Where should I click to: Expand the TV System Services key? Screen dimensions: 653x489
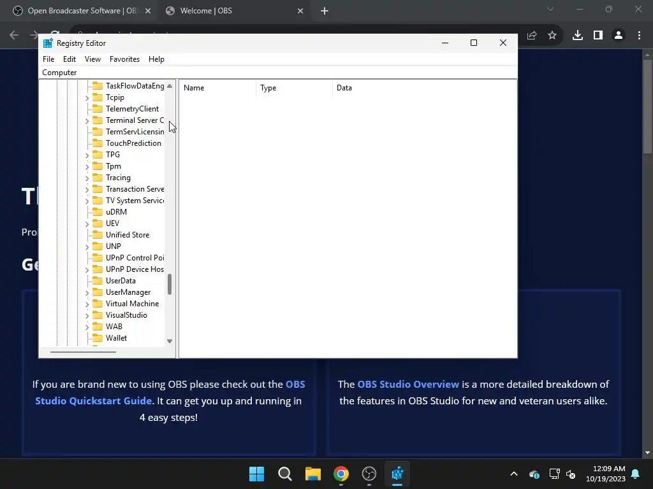(x=87, y=201)
